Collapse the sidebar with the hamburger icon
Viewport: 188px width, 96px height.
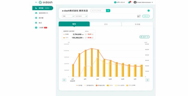tap(36, 2)
